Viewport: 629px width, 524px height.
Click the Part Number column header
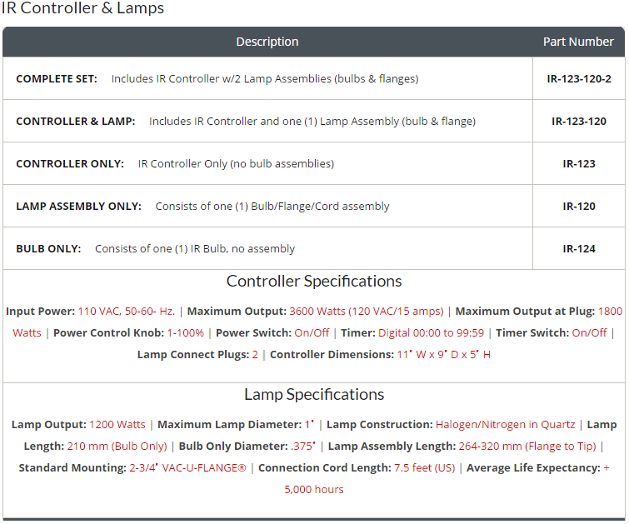pyautogui.click(x=578, y=42)
